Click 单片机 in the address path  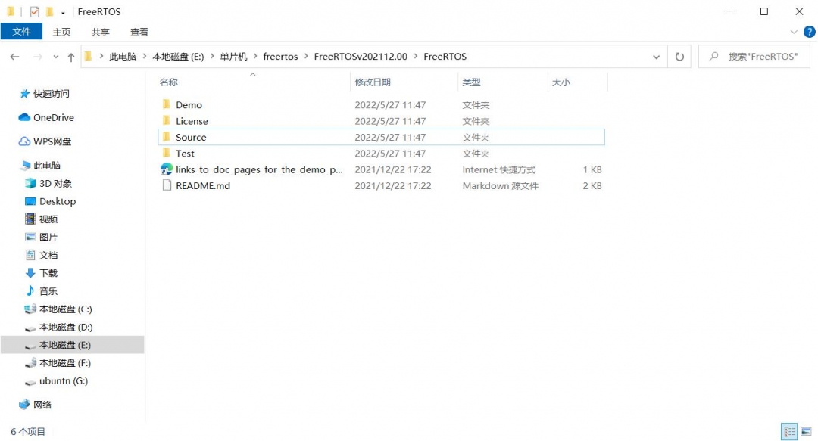click(233, 57)
